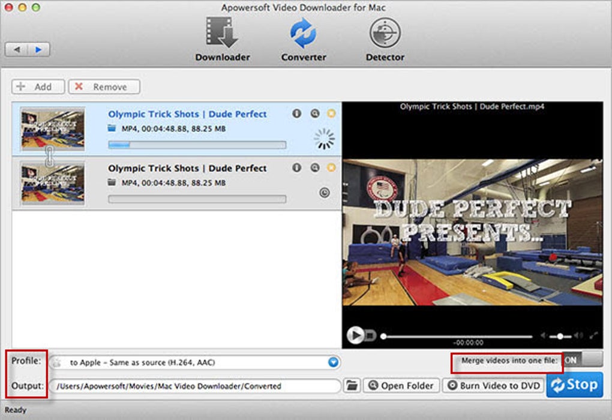Cancel the first video with the orange X
Screen dimensions: 612x420
(331, 113)
